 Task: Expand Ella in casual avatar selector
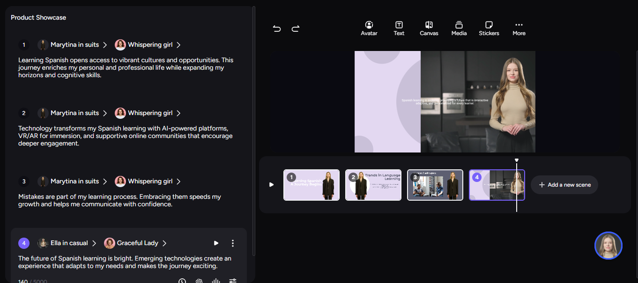67,243
